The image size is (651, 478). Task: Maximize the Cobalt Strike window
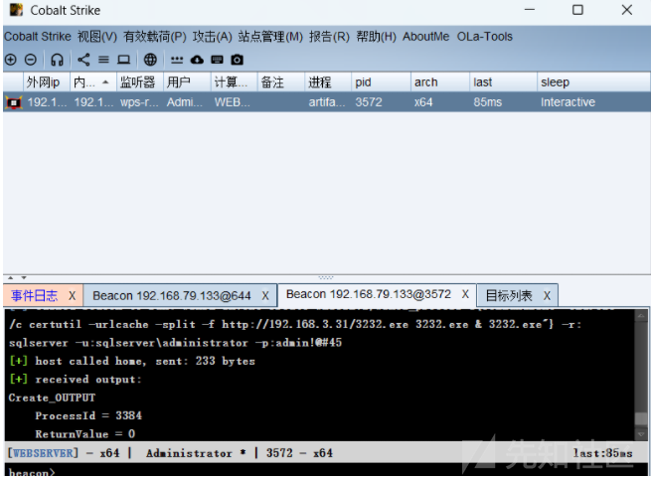(577, 10)
